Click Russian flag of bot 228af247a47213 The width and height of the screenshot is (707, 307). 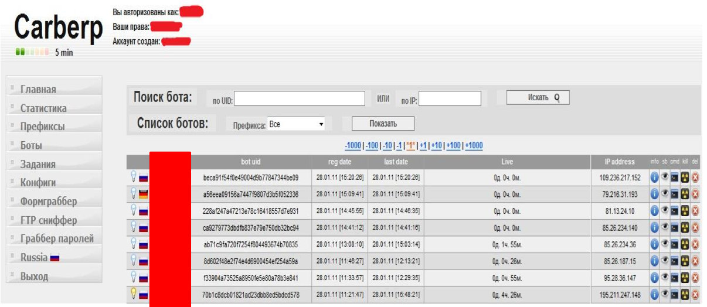tap(144, 211)
